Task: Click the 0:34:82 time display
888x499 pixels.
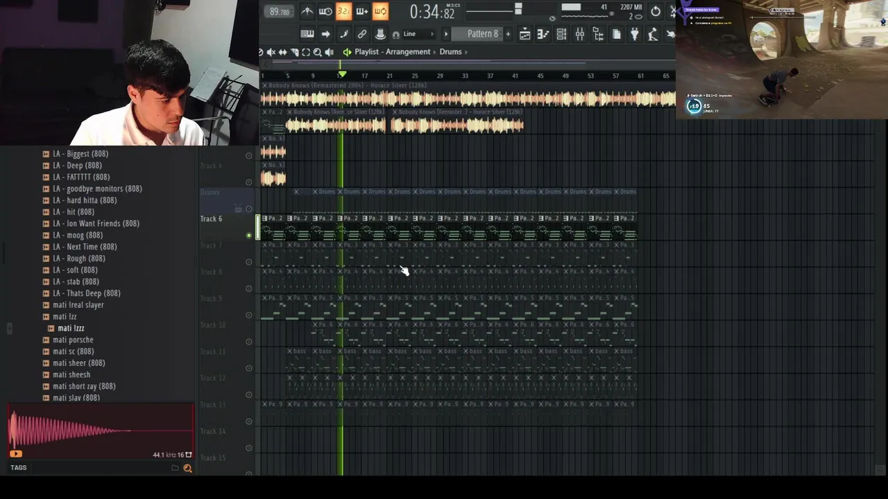Action: 432,12
